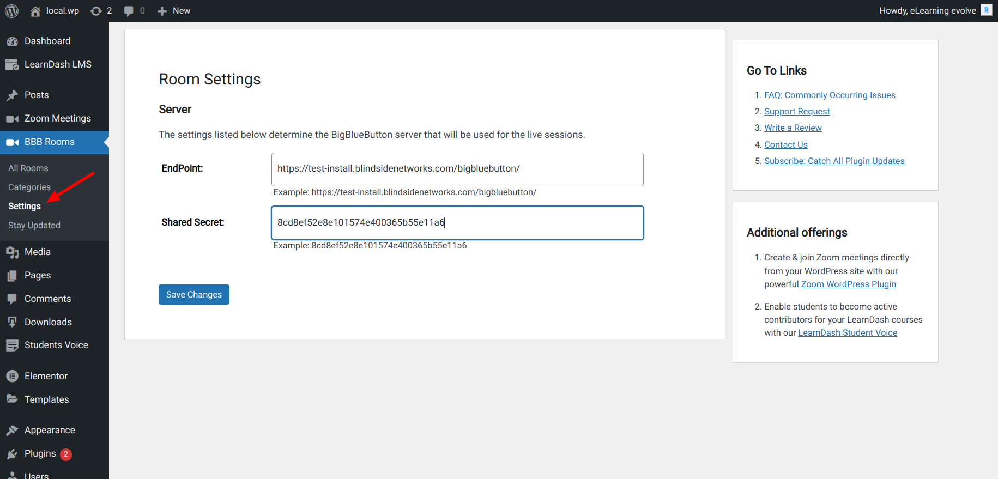Click the Elementor icon
This screenshot has width=998, height=479.
click(12, 376)
